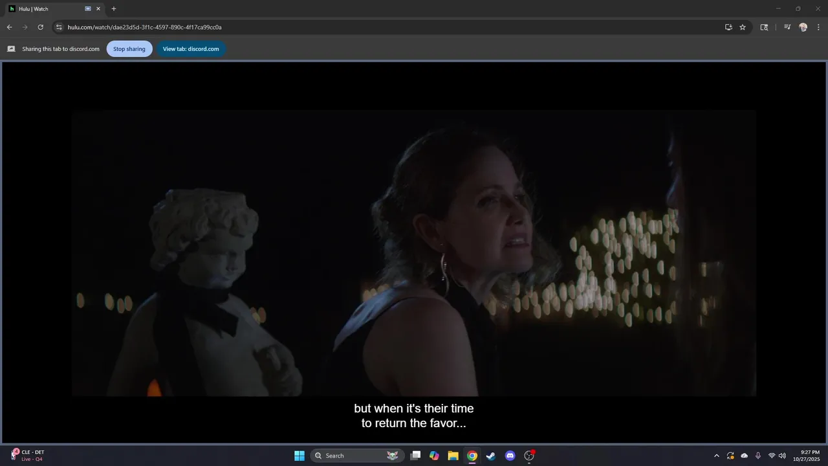Click the volume speaker tray icon

click(782, 456)
